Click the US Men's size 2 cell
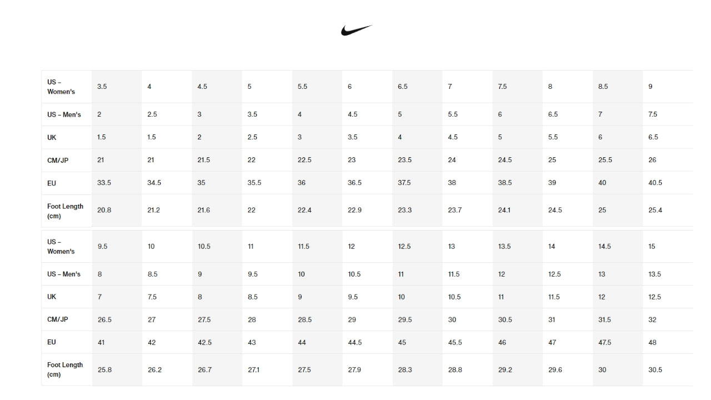The height and width of the screenshot is (400, 711). [99, 114]
